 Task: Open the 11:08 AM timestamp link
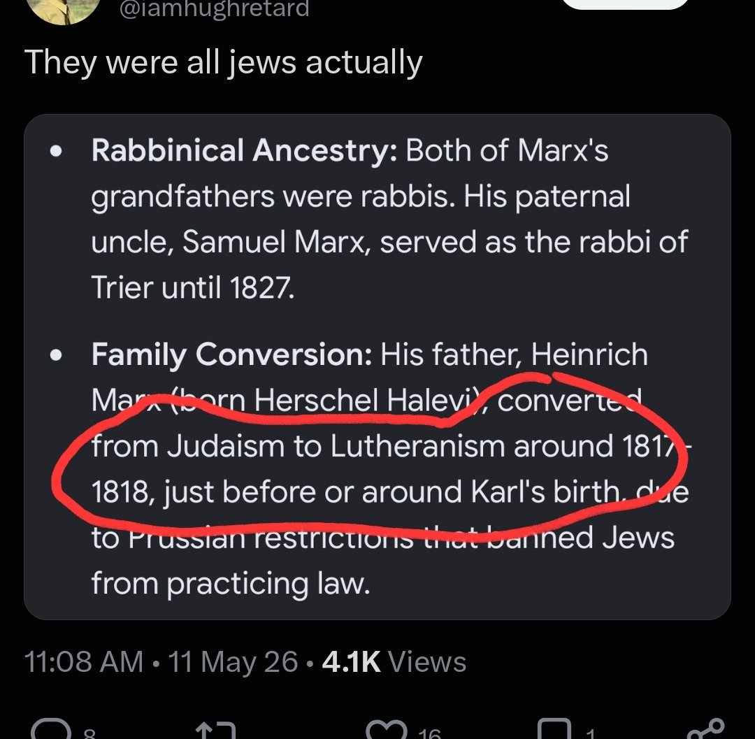point(83,661)
